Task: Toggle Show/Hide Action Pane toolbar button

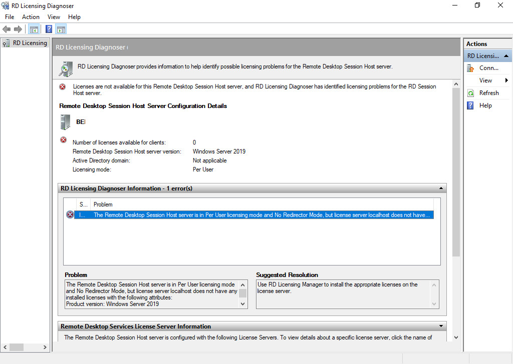Action: pyautogui.click(x=61, y=29)
